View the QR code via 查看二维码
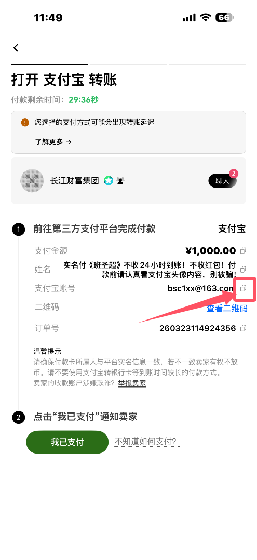 point(227,309)
